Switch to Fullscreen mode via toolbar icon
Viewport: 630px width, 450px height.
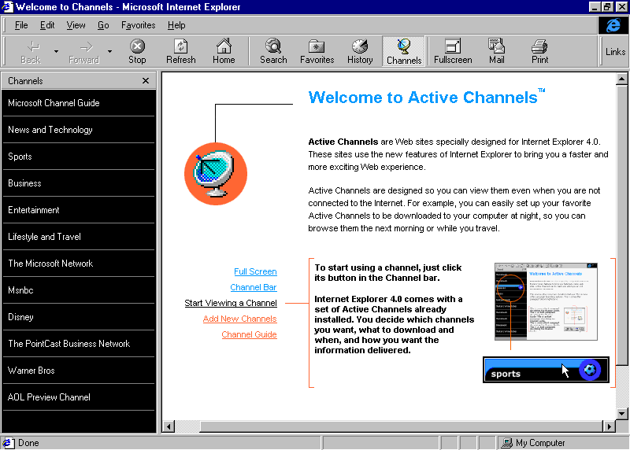click(x=453, y=46)
